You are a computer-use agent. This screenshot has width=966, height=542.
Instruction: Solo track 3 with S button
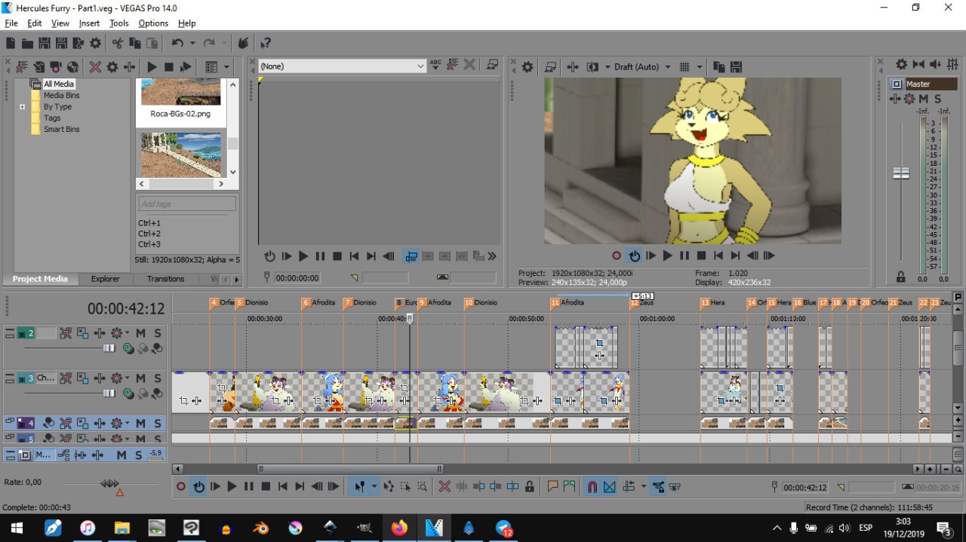158,378
